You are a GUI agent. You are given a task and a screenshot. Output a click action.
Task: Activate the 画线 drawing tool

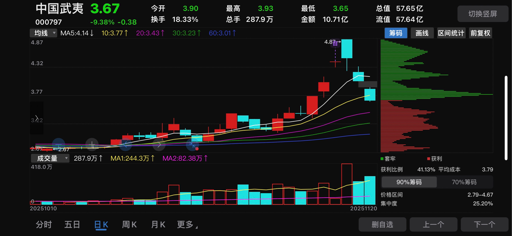(x=422, y=33)
